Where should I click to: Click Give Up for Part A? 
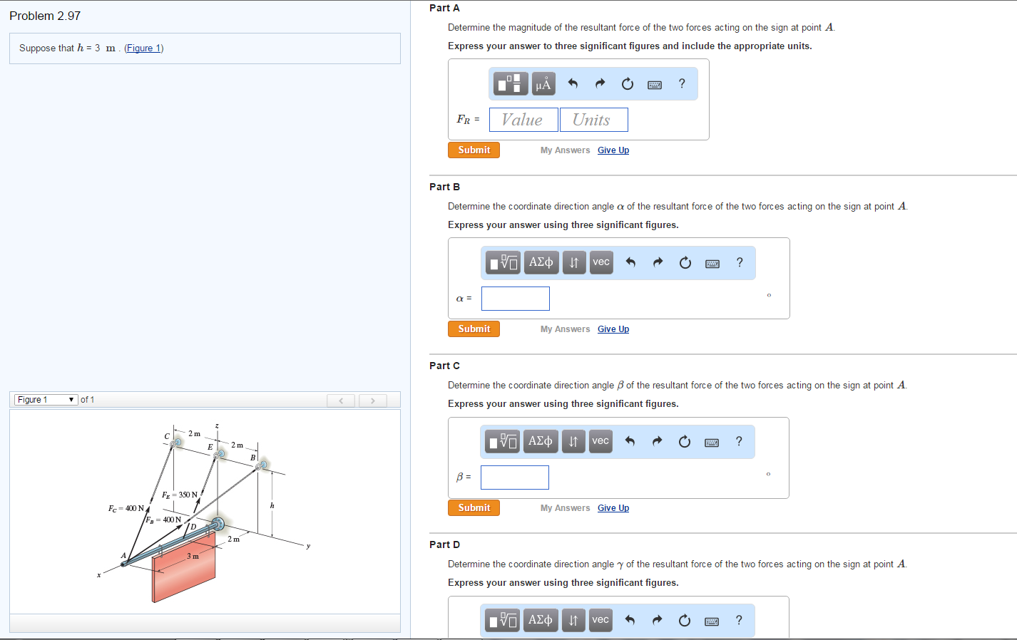click(x=613, y=150)
